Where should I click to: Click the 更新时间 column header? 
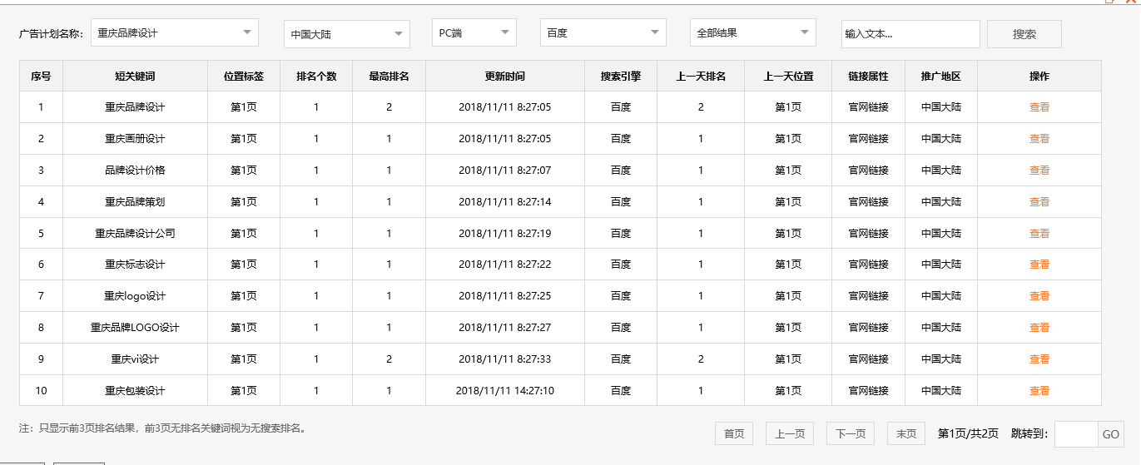click(505, 77)
